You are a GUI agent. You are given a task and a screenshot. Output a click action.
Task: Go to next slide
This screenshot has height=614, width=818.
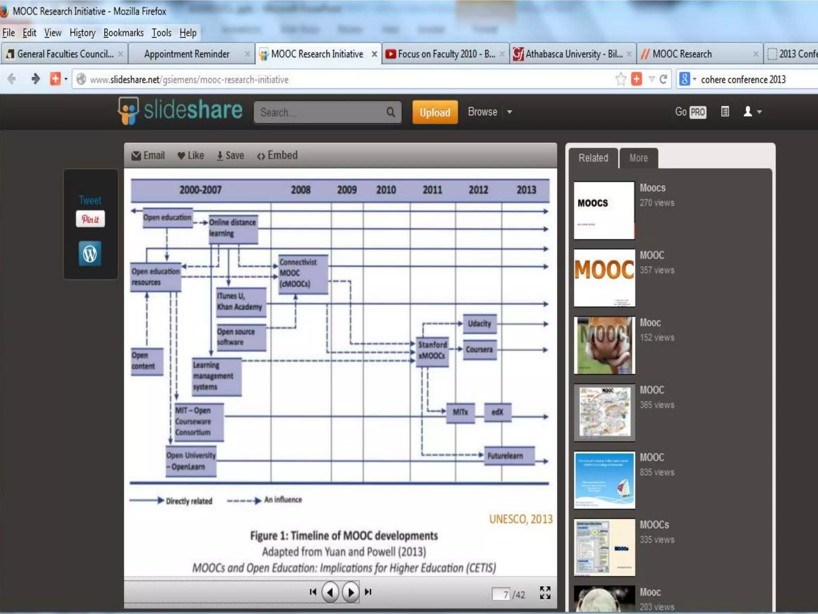350,592
